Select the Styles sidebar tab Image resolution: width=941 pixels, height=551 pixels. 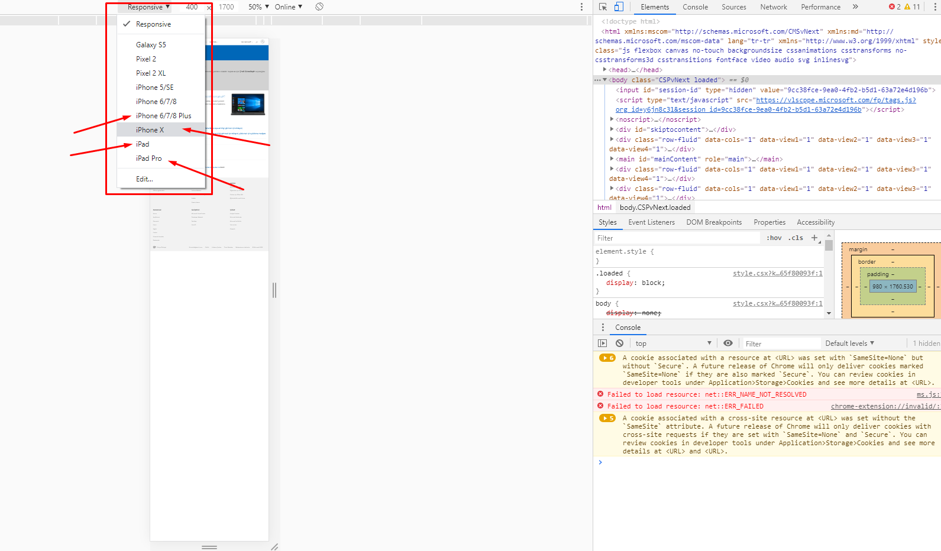pos(607,222)
